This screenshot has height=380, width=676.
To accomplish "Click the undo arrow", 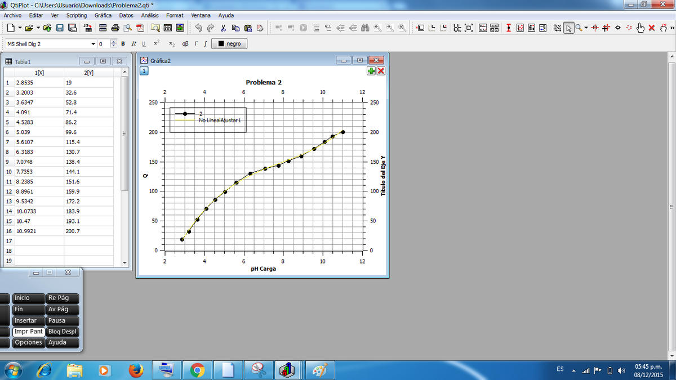I will click(198, 28).
